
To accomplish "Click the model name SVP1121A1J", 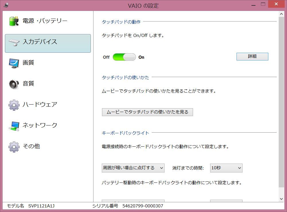I will click(x=41, y=206).
